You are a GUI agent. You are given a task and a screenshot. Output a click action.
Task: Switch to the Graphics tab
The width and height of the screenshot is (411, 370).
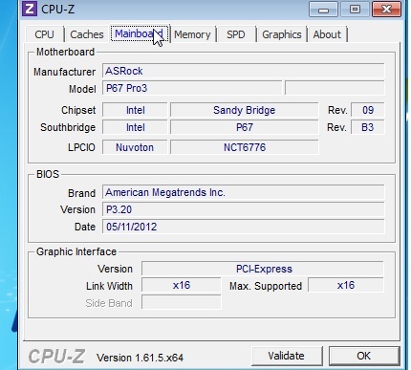click(282, 34)
